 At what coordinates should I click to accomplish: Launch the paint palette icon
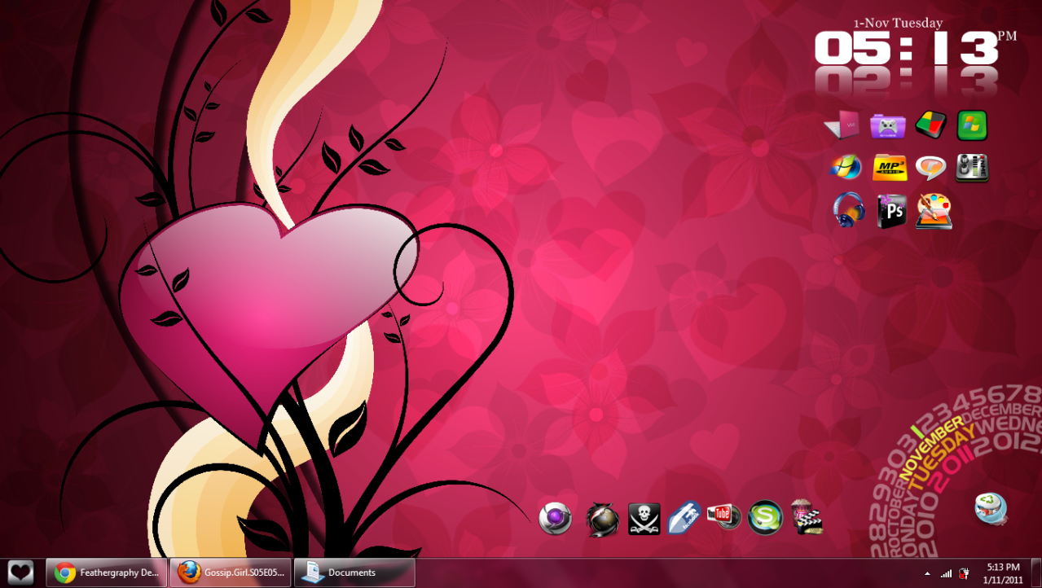pyautogui.click(x=934, y=211)
